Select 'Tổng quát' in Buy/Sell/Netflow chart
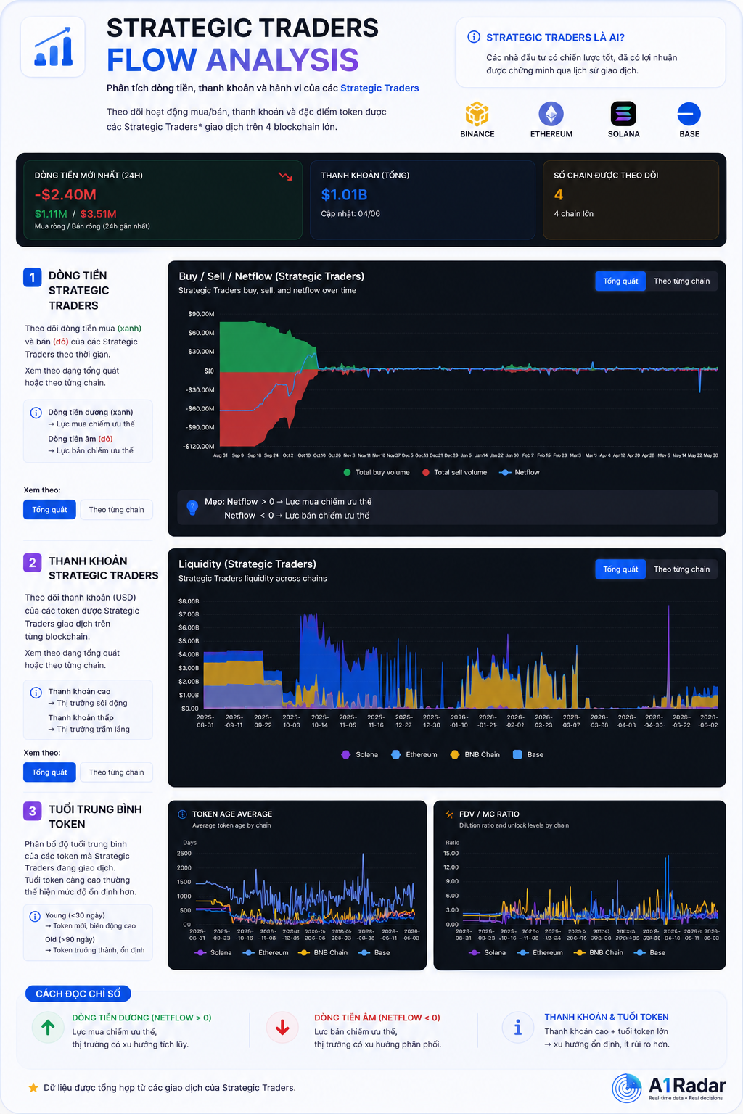Viewport: 743px width, 1114px height. click(620, 281)
